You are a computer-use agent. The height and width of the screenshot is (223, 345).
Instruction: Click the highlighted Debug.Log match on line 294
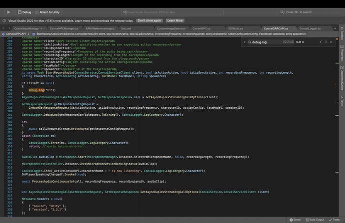[x=36, y=90]
